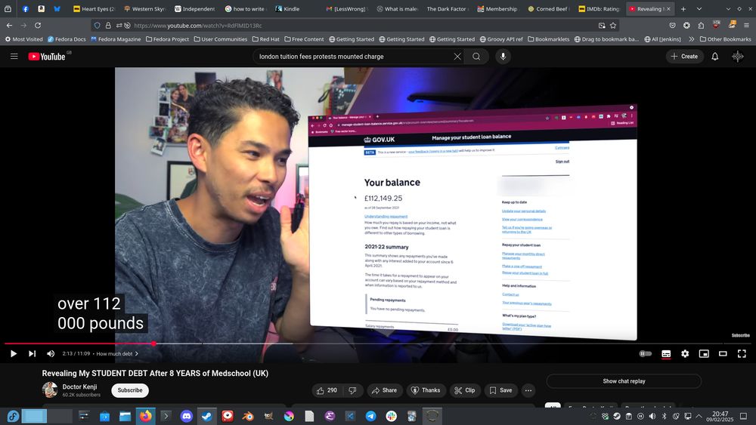Expand the 'How much debt' chapter list
Image resolution: width=756 pixels, height=425 pixels.
(117, 354)
